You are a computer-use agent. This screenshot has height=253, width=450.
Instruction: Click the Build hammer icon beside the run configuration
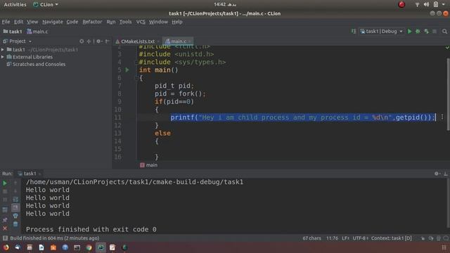[354, 31]
